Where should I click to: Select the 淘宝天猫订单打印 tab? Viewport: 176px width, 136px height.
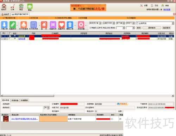pyautogui.click(x=20, y=14)
